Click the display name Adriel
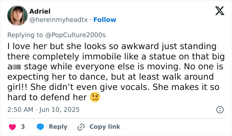This screenshot has width=232, height=136. [x=40, y=12]
